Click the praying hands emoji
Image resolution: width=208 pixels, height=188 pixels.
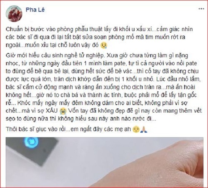144,129
